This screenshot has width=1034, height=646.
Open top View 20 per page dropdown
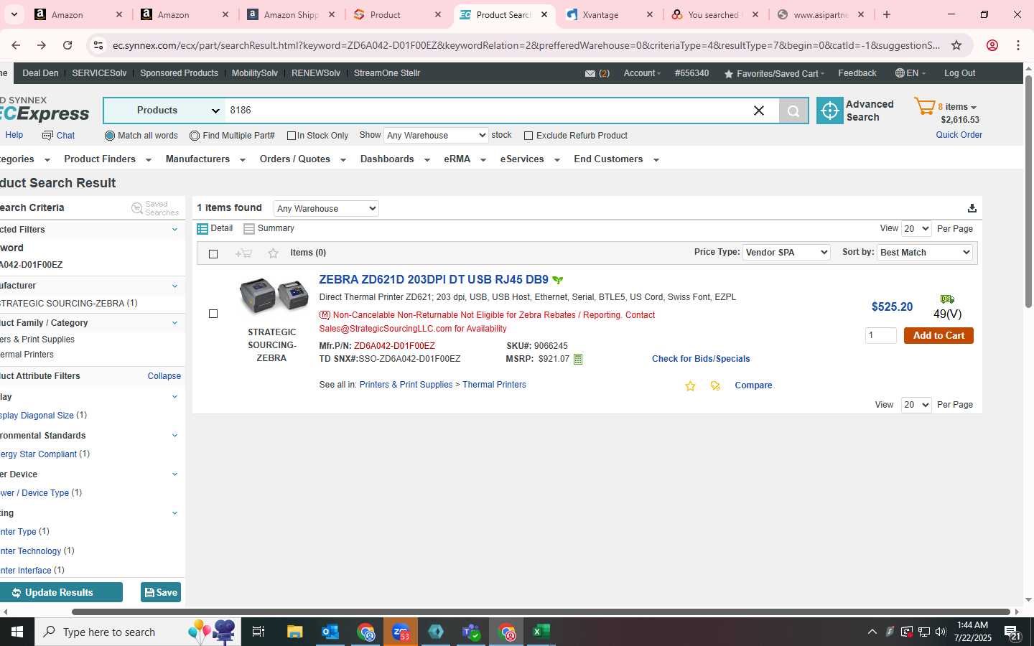tap(916, 229)
